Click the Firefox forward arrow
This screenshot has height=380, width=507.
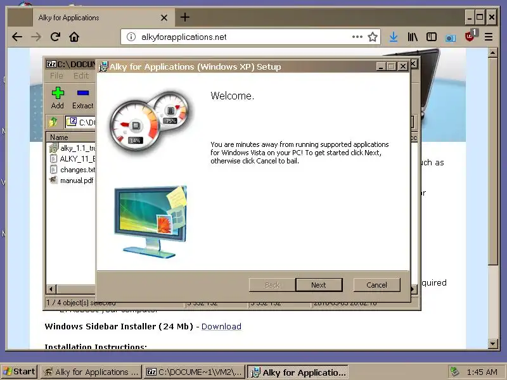tap(36, 37)
